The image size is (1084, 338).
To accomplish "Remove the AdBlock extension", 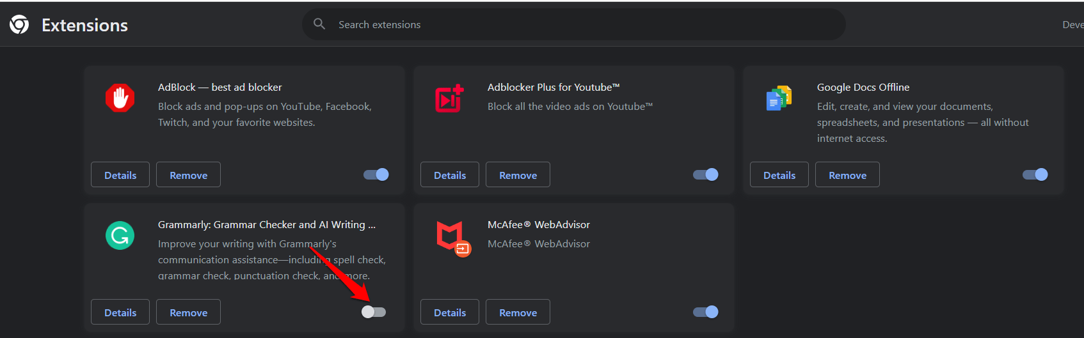I will [188, 175].
